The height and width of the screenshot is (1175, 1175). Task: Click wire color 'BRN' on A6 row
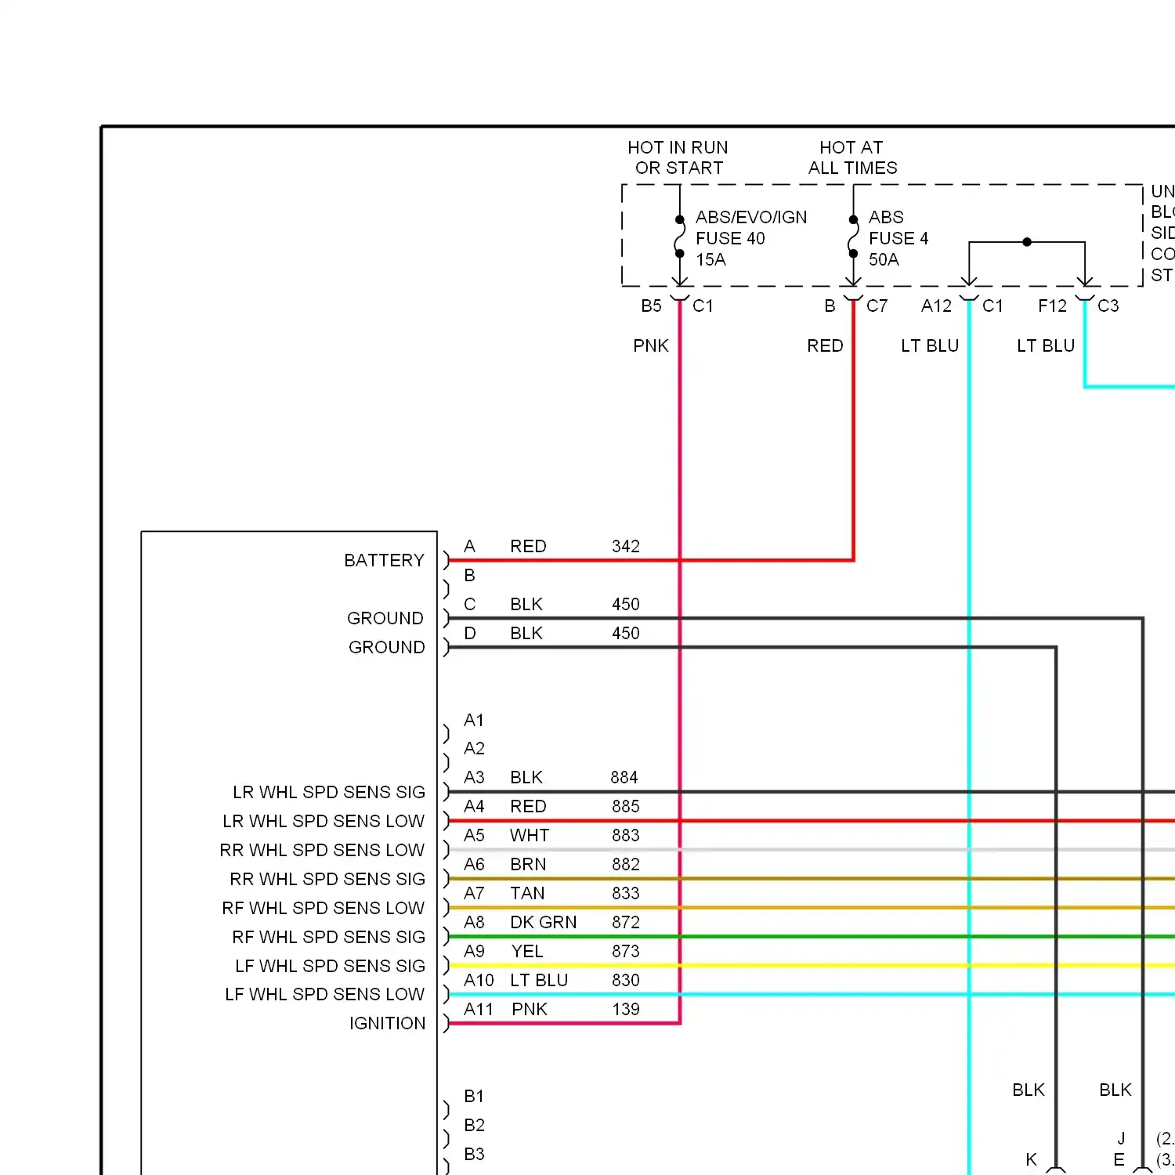(x=528, y=864)
